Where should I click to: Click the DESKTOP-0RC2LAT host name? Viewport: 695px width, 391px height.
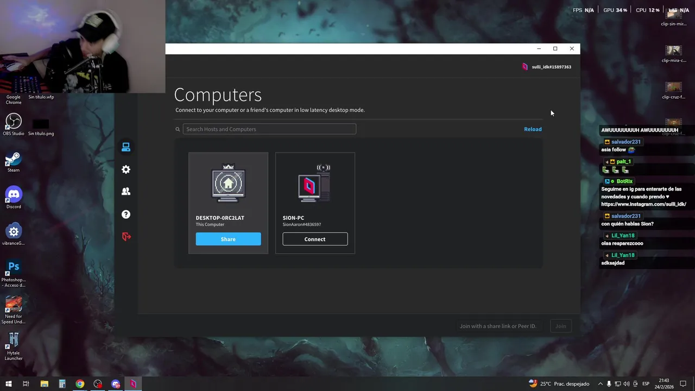pos(220,218)
